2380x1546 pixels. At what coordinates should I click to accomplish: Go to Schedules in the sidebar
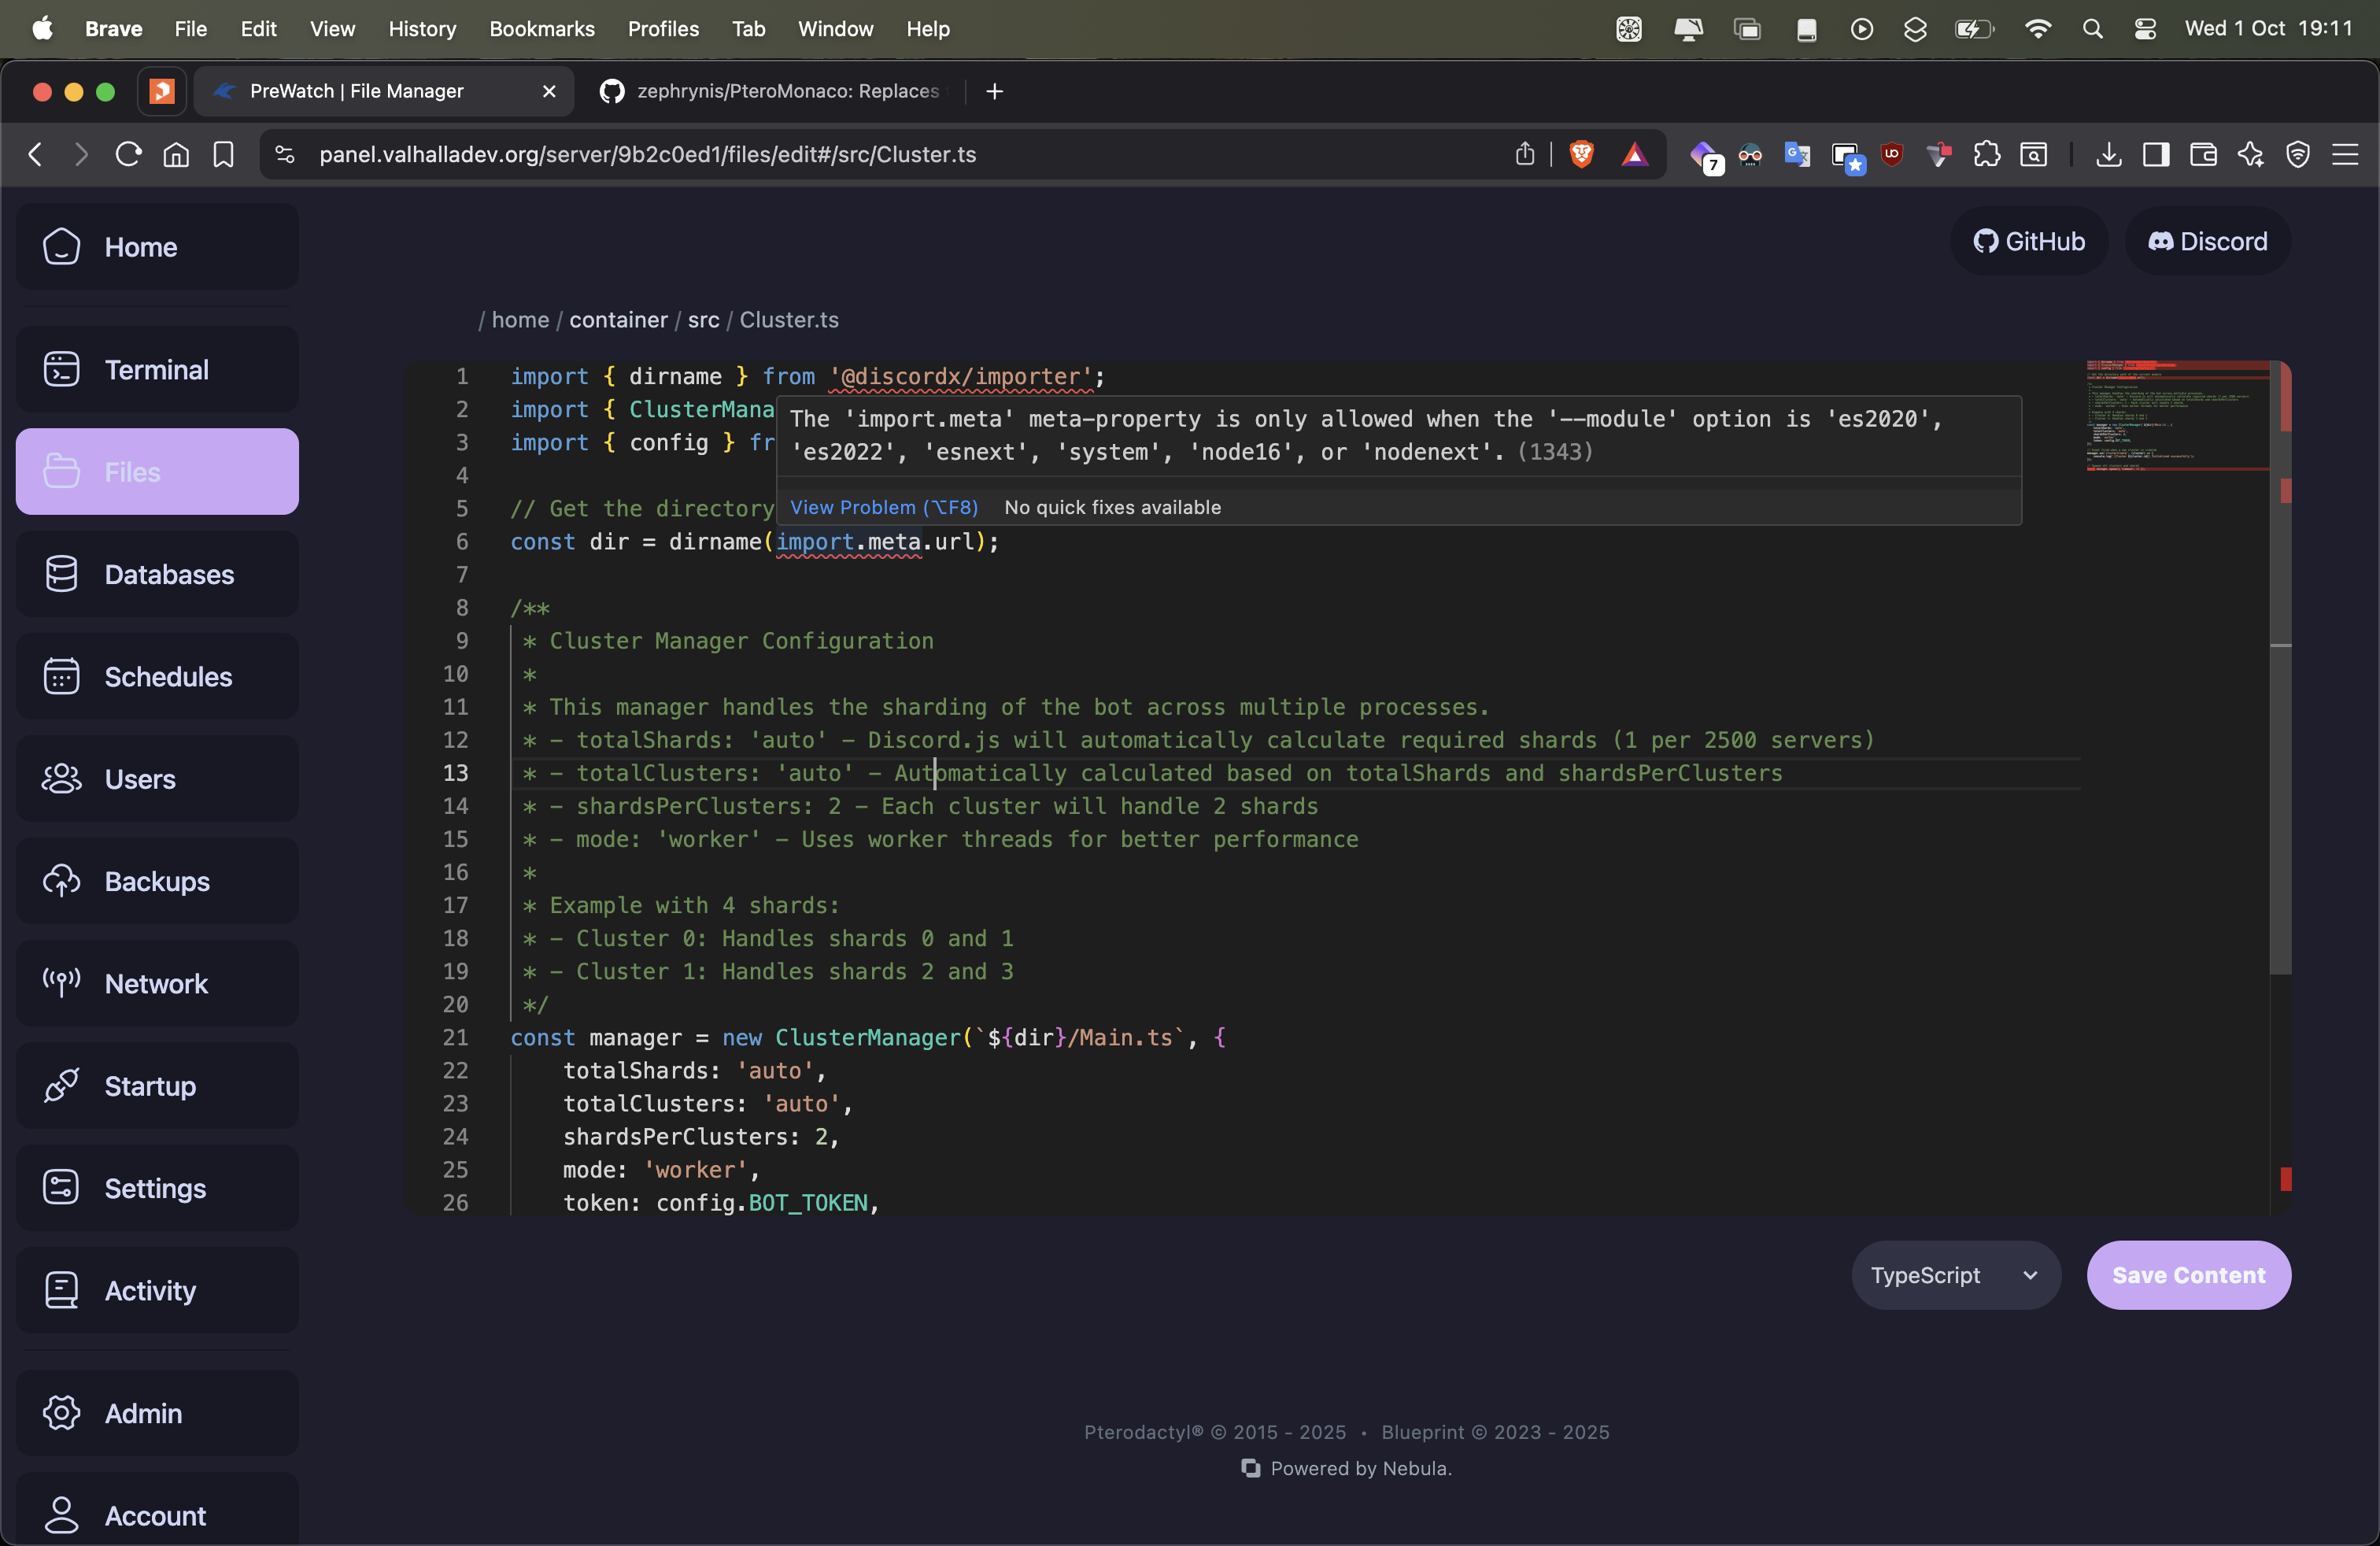(x=157, y=677)
